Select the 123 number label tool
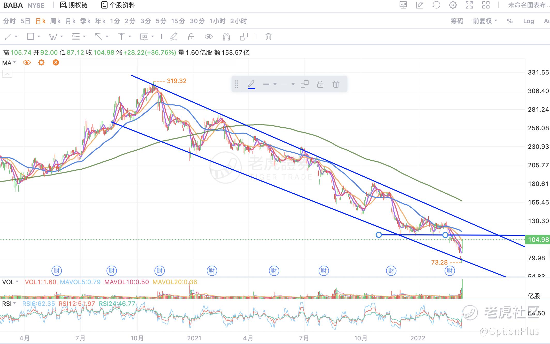 coord(144,37)
